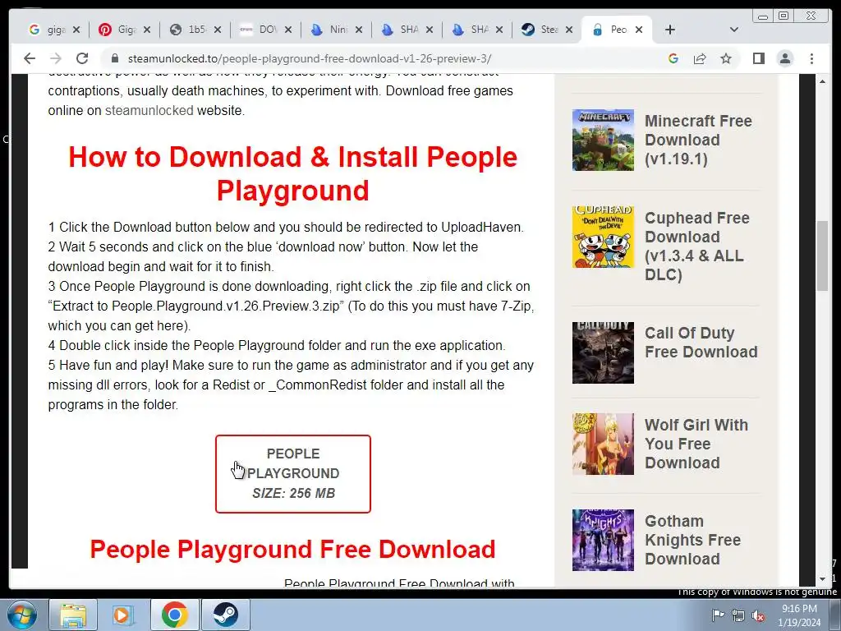Open the Windows Start menu
The image size is (841, 631).
pyautogui.click(x=21, y=615)
